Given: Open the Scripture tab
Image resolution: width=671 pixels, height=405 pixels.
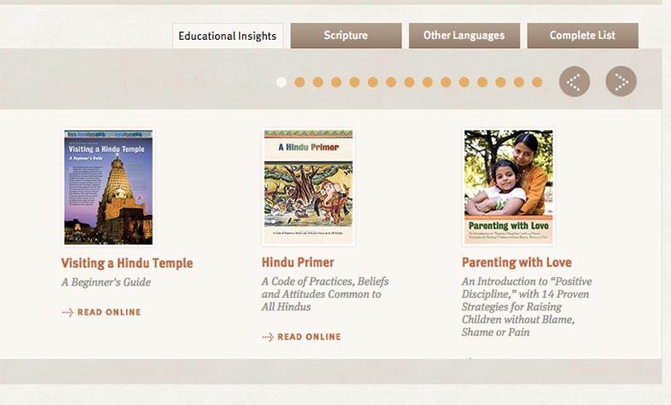Looking at the screenshot, I should pos(346,36).
